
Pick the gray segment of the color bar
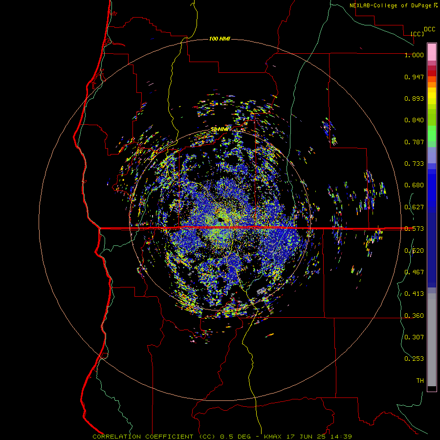tap(432, 340)
